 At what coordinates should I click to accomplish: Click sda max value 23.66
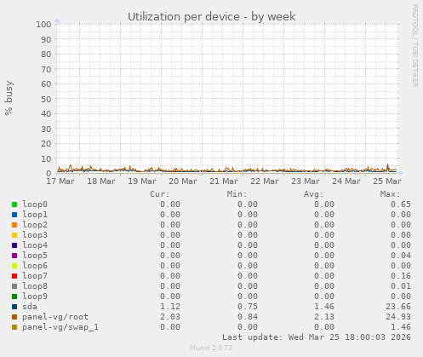point(398,307)
